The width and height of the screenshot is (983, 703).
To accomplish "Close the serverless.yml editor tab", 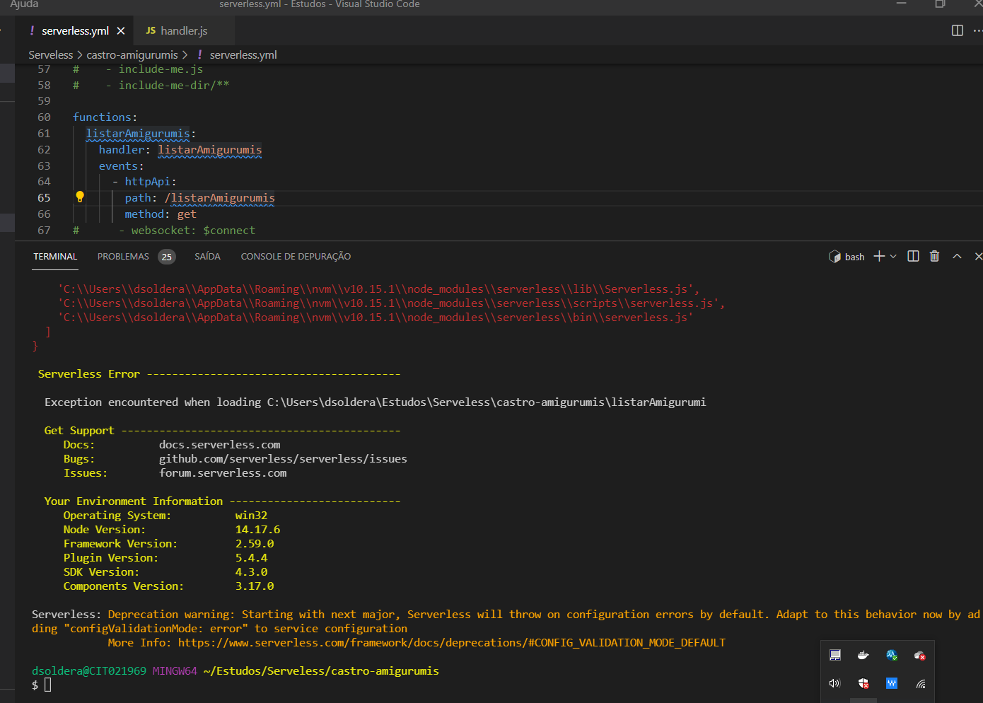I will coord(121,31).
